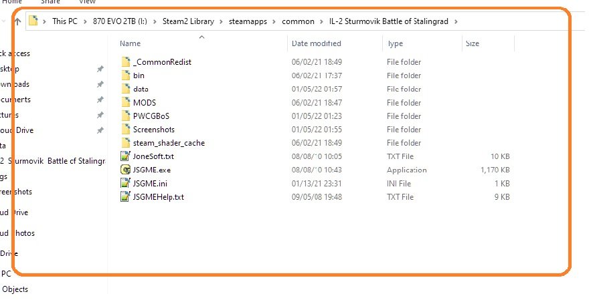
Task: Select the JSGME.exe file name
Action: coord(152,170)
